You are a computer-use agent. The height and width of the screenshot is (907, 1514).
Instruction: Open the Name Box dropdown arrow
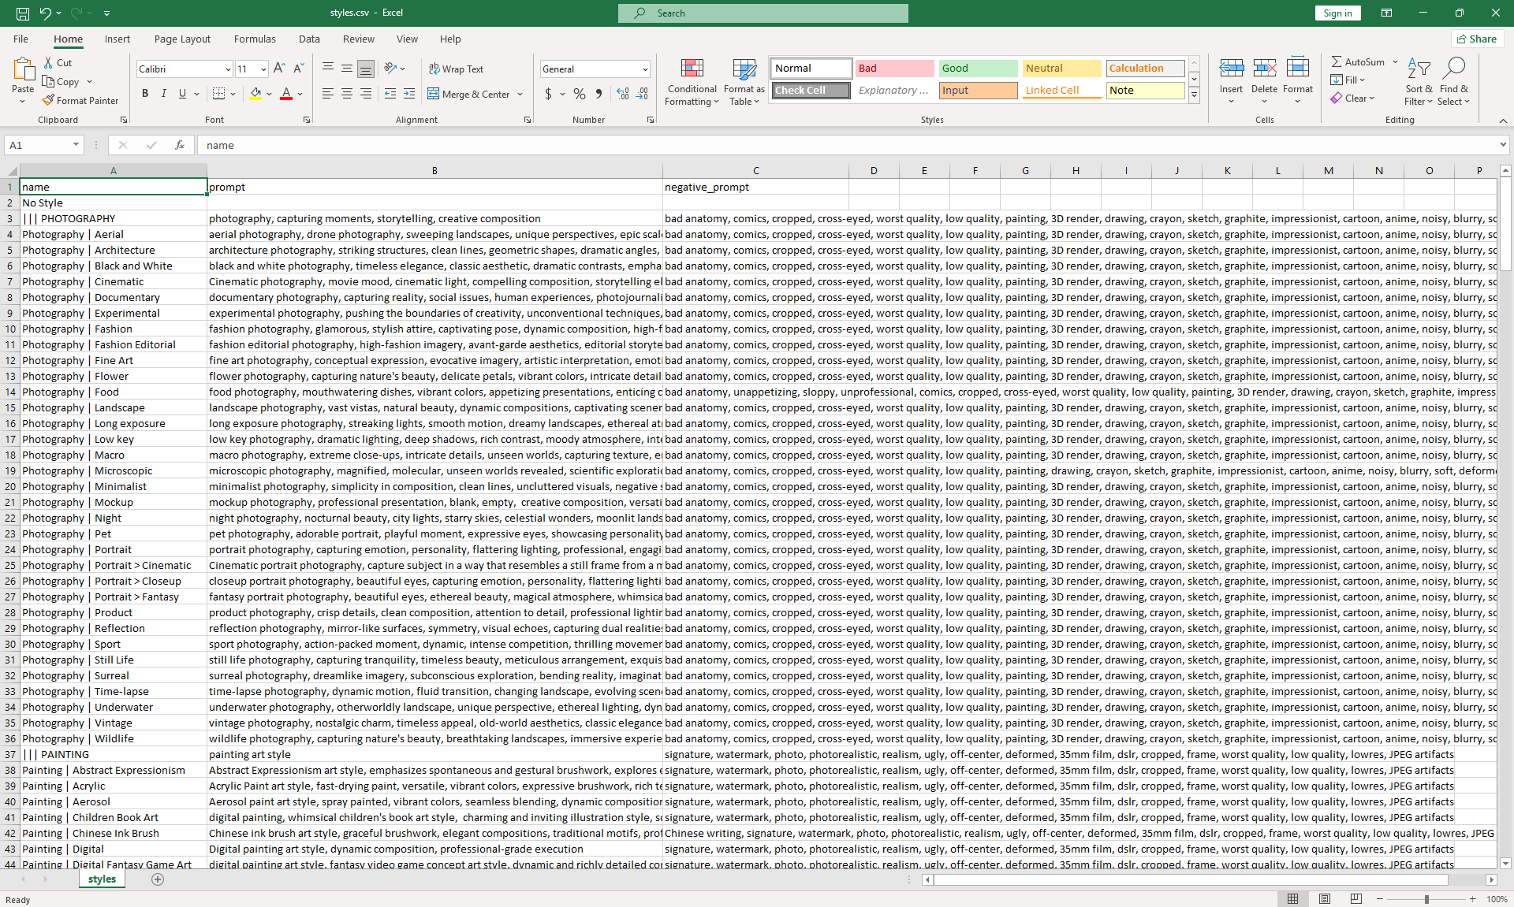coord(76,145)
